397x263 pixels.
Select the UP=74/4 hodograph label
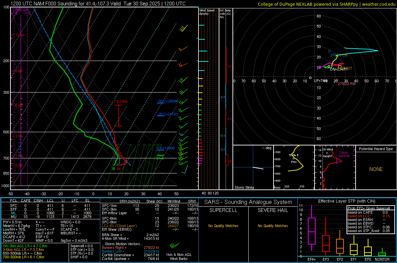pyautogui.click(x=321, y=81)
